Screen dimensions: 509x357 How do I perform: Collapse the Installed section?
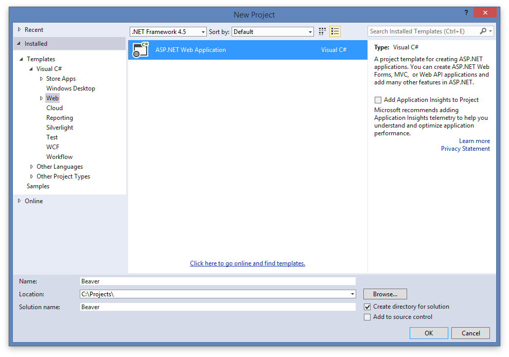19,44
